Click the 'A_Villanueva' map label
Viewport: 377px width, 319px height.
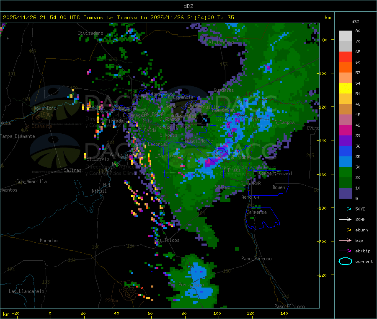(219, 42)
